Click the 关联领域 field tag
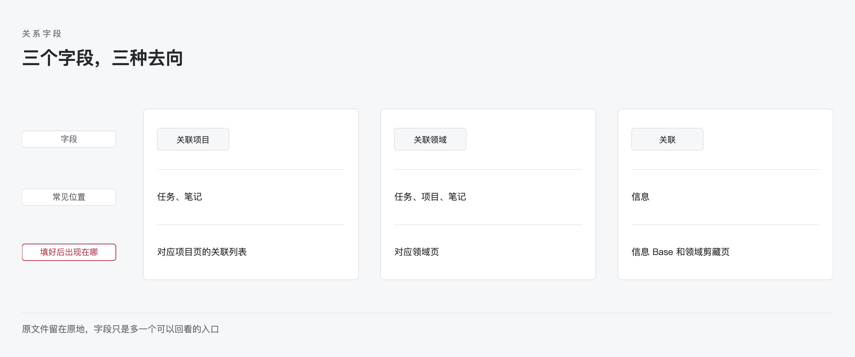This screenshot has width=855, height=357. pyautogui.click(x=430, y=139)
